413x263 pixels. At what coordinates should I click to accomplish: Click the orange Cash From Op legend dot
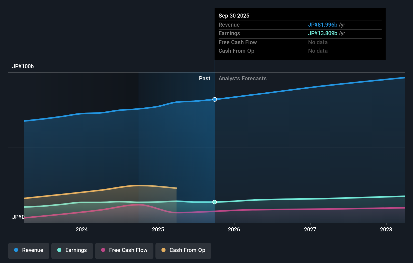click(x=163, y=250)
